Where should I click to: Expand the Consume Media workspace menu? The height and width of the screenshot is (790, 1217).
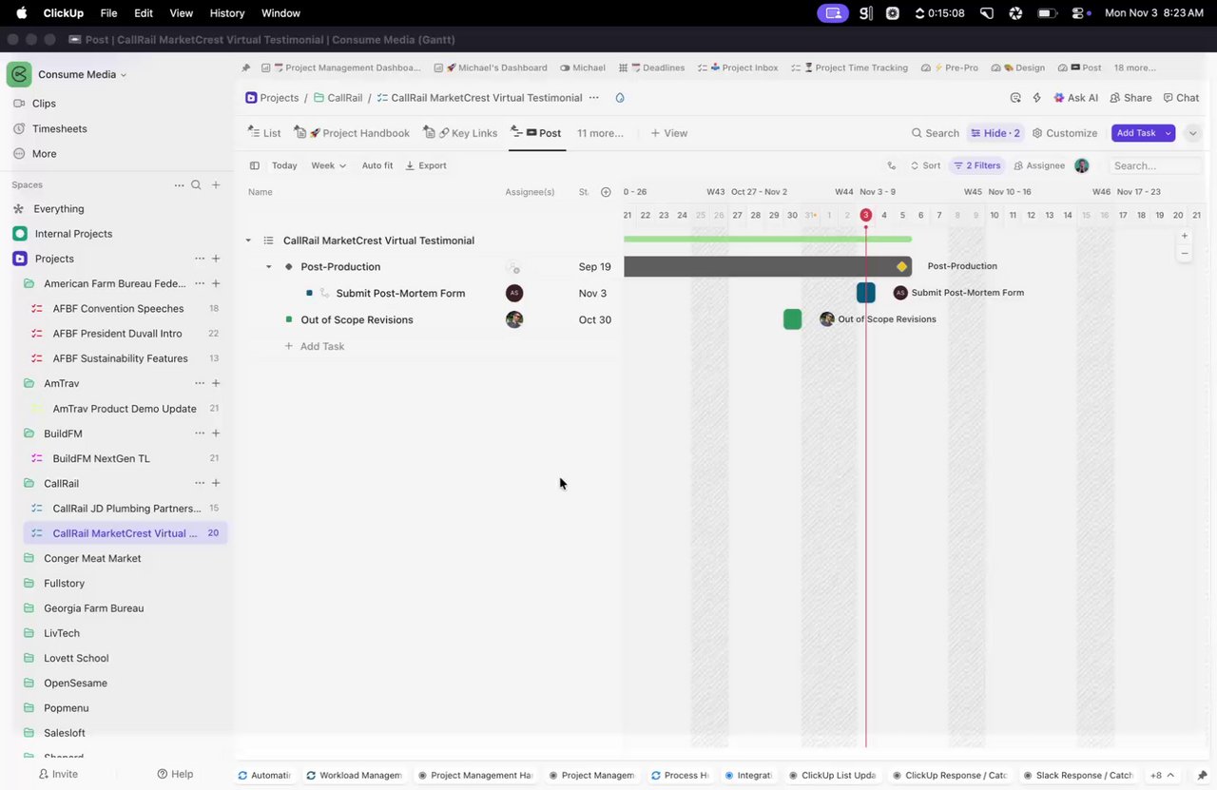coord(82,74)
